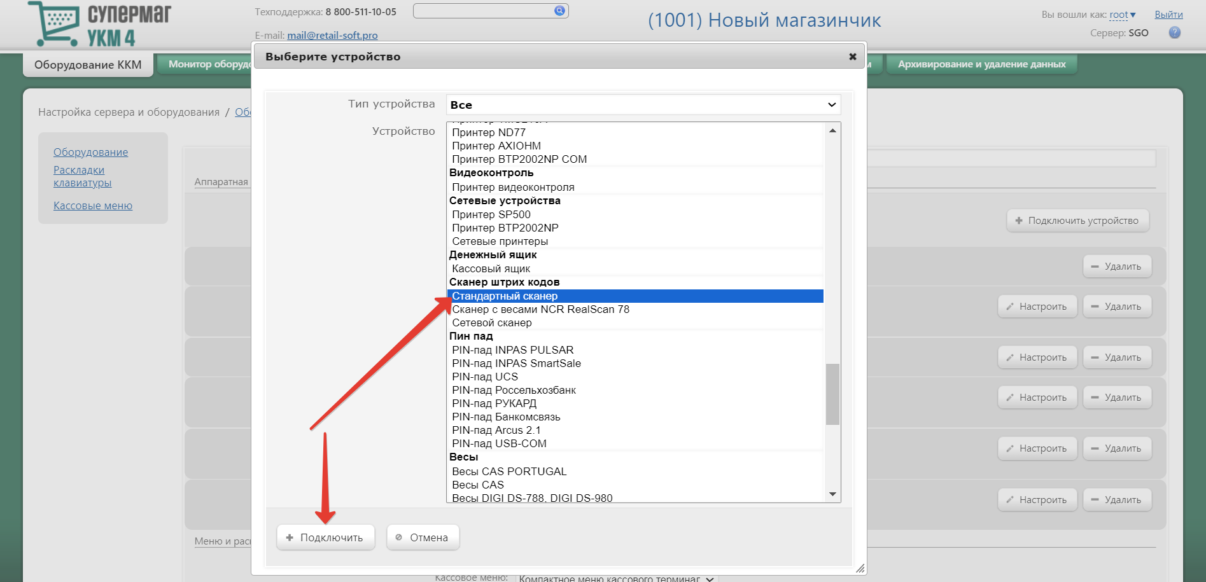Select 'Весы CAS PORTUGAL' item

(x=635, y=471)
